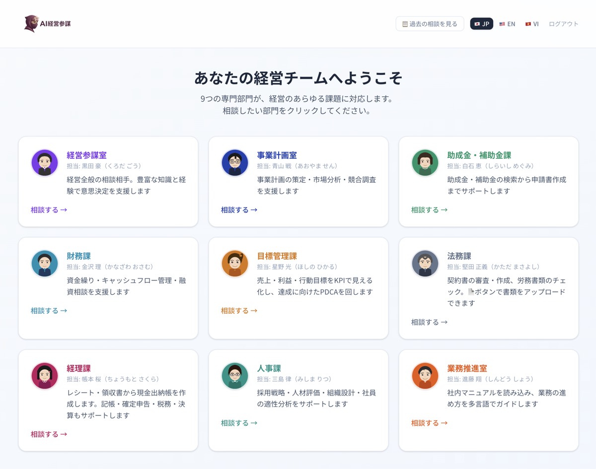Open 過去の相談を見る
Image resolution: width=596 pixels, height=469 pixels.
pos(430,23)
